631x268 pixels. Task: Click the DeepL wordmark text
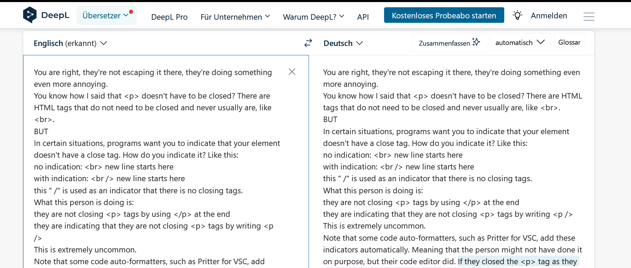pyautogui.click(x=55, y=15)
